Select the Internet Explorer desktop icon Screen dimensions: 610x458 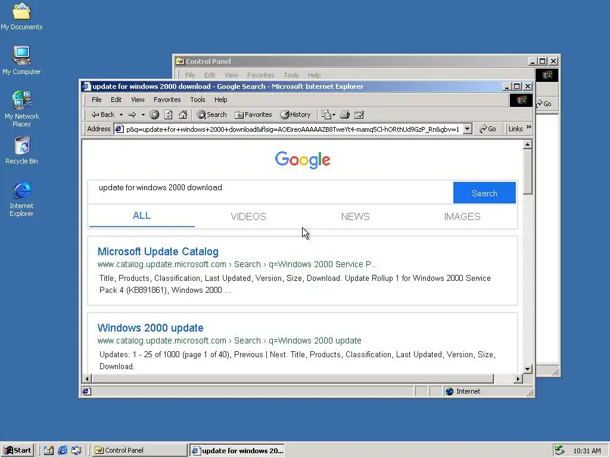21,199
